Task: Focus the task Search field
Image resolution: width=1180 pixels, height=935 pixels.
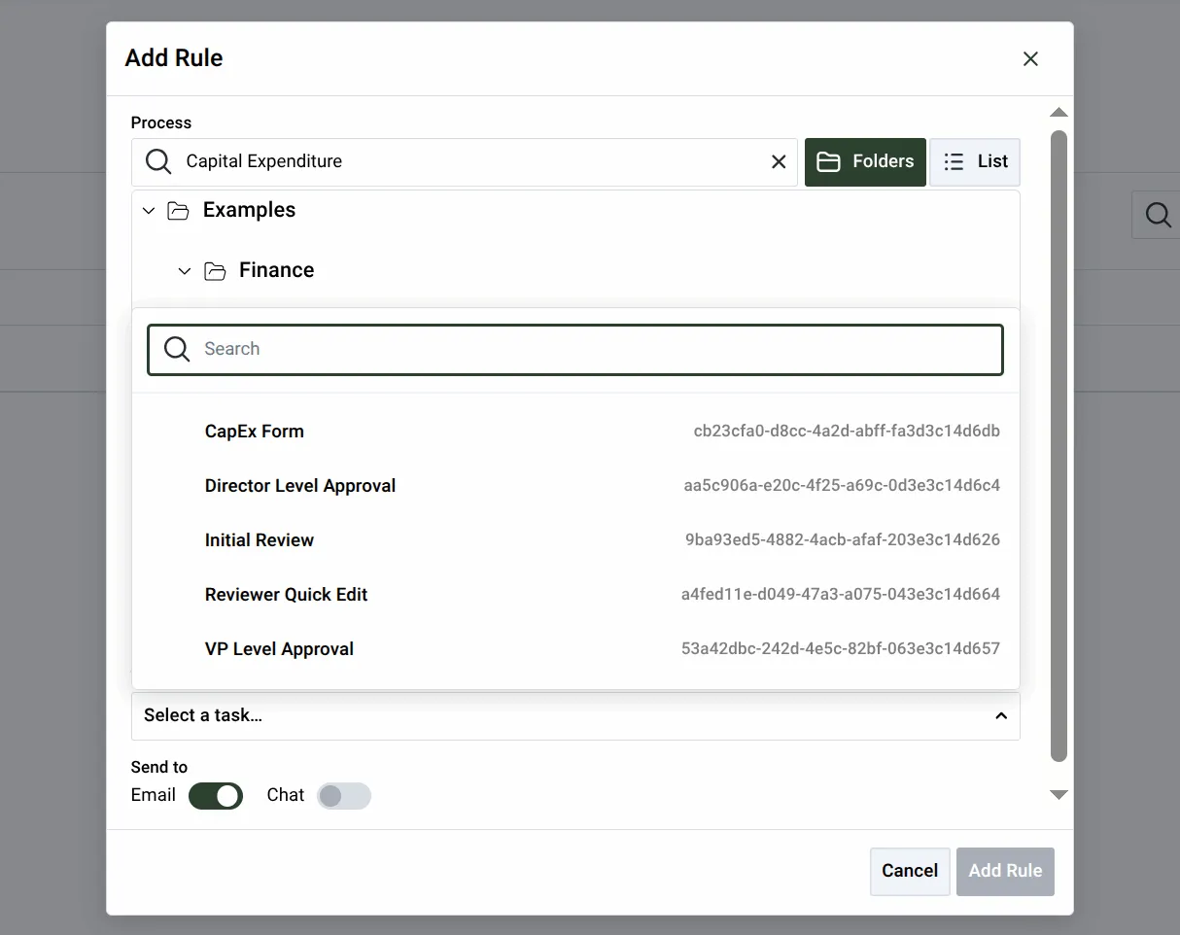Action: click(575, 350)
